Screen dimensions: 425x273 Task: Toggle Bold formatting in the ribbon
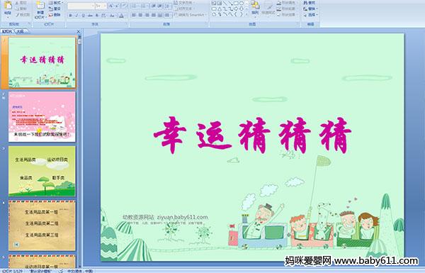[70, 16]
